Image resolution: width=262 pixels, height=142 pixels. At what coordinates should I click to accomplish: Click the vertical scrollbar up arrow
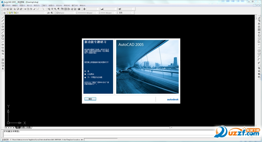[256, 16]
